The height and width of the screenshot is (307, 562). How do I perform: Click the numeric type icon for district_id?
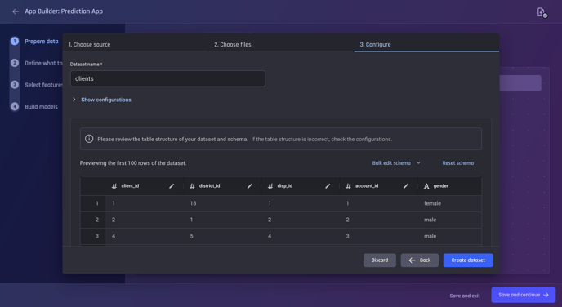pyautogui.click(x=193, y=186)
